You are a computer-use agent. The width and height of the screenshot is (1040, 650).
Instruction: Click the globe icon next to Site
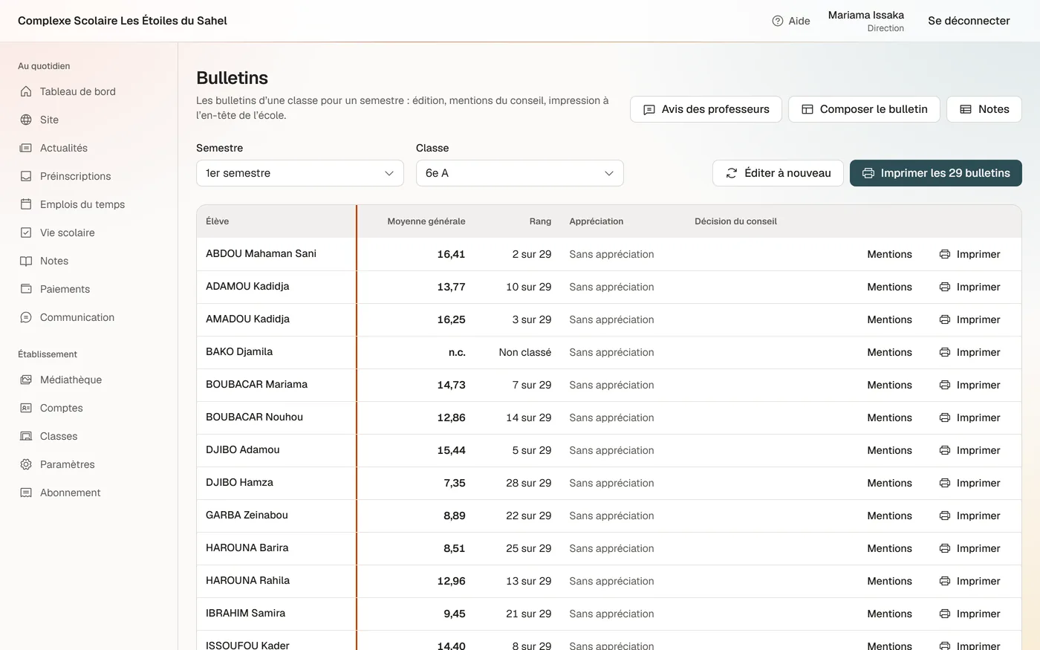(26, 120)
